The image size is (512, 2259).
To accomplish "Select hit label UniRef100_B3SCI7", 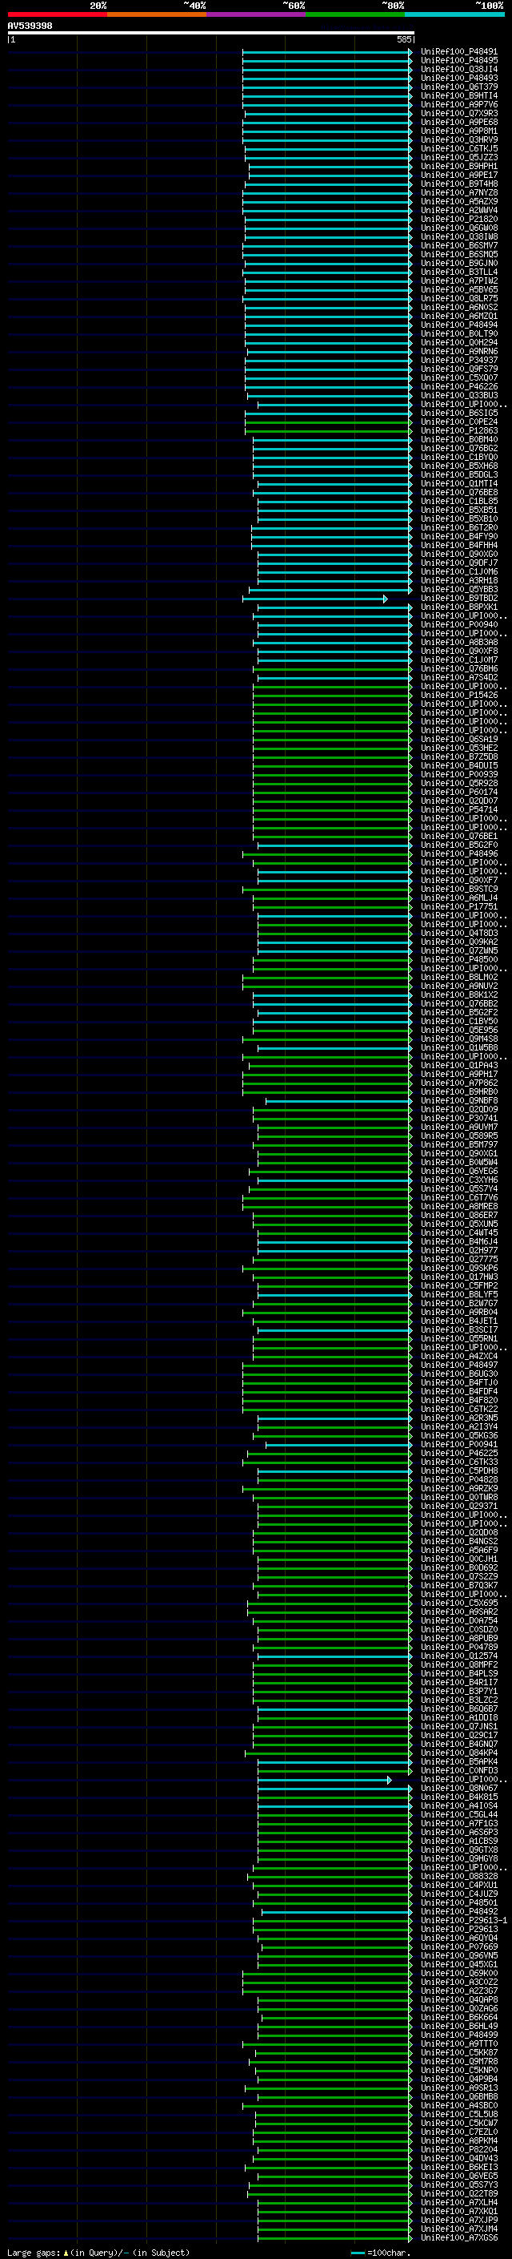I will point(459,1329).
